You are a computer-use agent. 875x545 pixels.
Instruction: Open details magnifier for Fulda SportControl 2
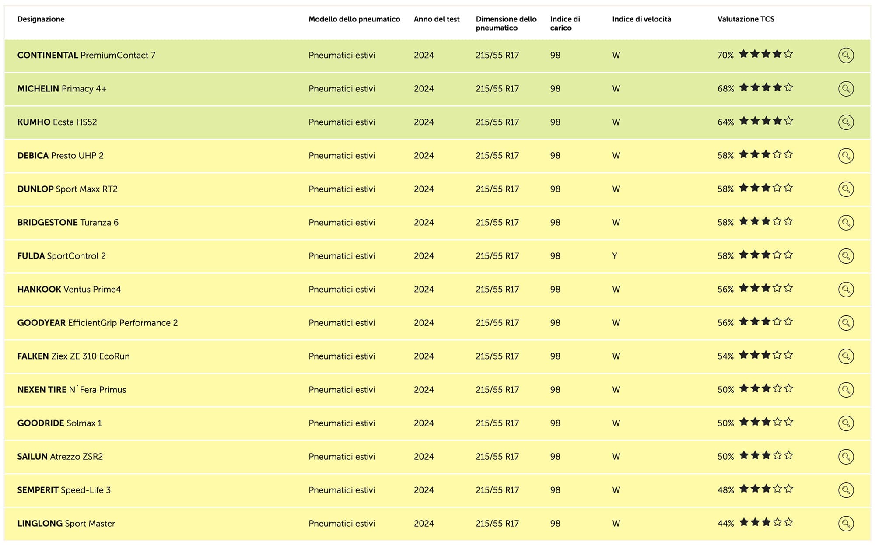pos(846,256)
